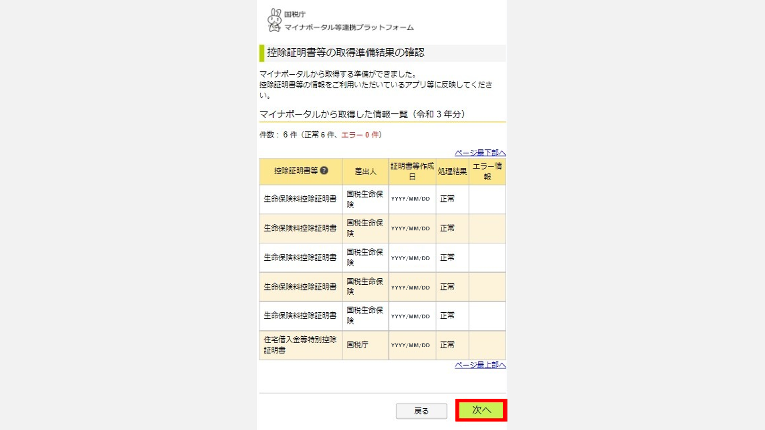The height and width of the screenshot is (430, 765).
Task: Click the 処理結果 column header
Action: click(452, 171)
